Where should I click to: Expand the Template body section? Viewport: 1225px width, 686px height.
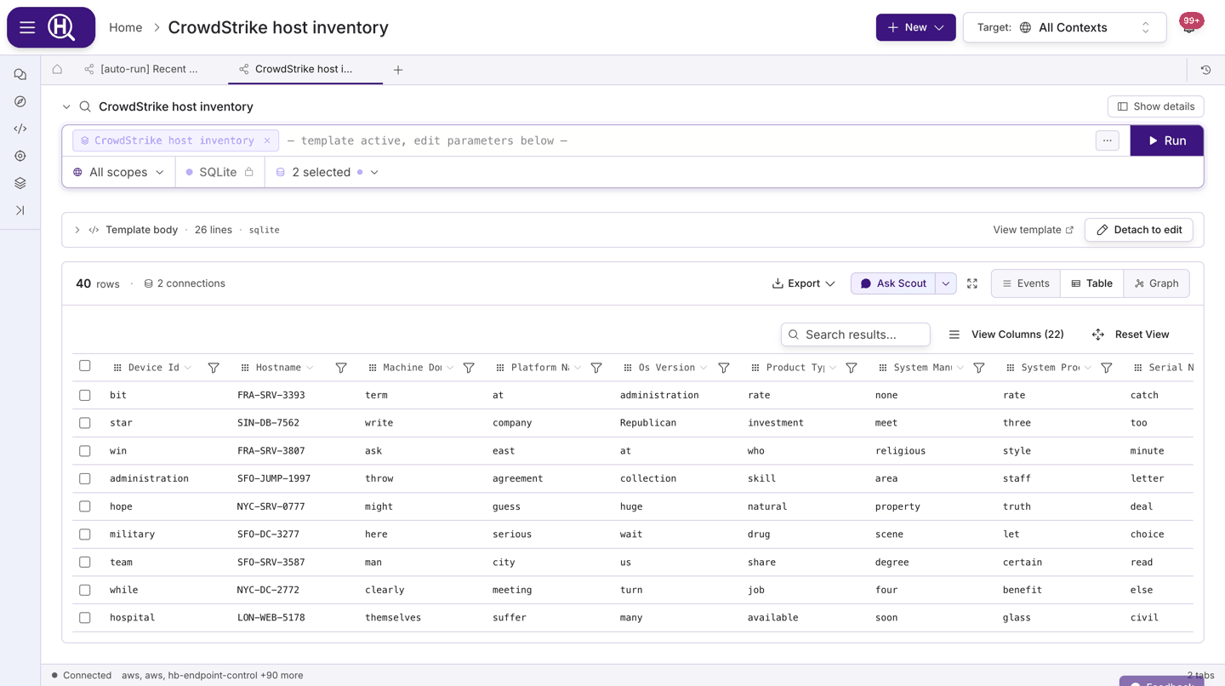[x=77, y=230]
